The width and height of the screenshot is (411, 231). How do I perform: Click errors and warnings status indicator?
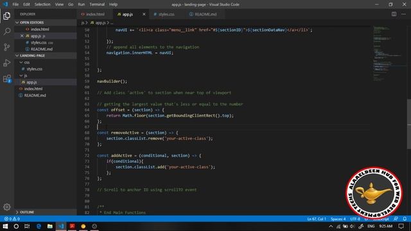click(x=12, y=219)
